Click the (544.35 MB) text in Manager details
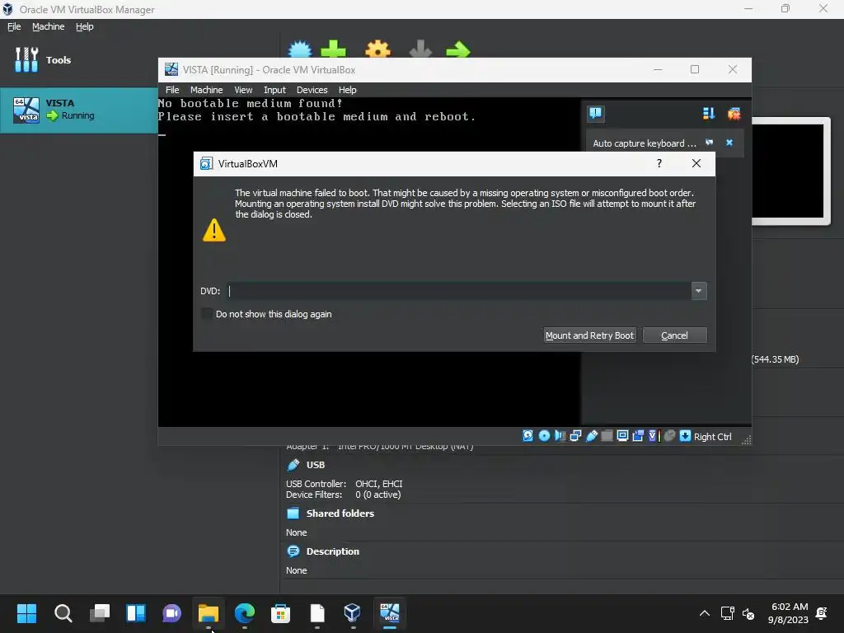Viewport: 844px width, 633px height. click(775, 359)
